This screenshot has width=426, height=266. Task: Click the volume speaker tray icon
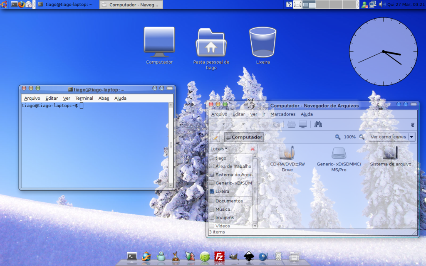tap(381, 4)
